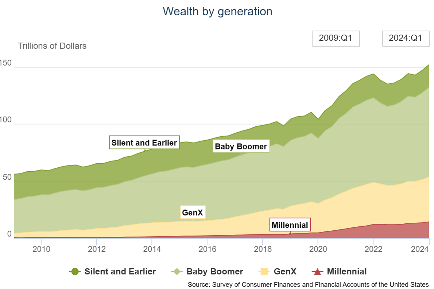Hide the Millennial series via legend label
This screenshot has height=289, width=434.
click(346, 272)
